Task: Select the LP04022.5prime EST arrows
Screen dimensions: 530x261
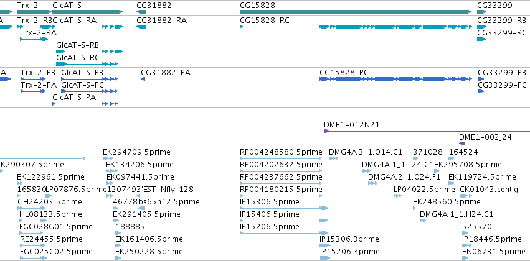Action: pyautogui.click(x=397, y=196)
